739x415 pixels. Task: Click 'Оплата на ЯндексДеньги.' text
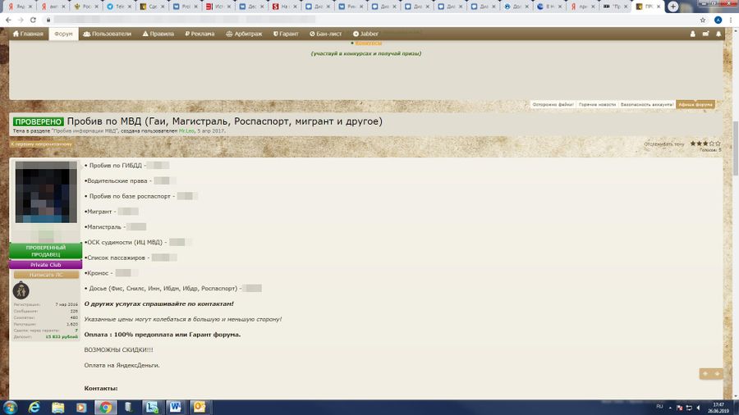click(122, 365)
